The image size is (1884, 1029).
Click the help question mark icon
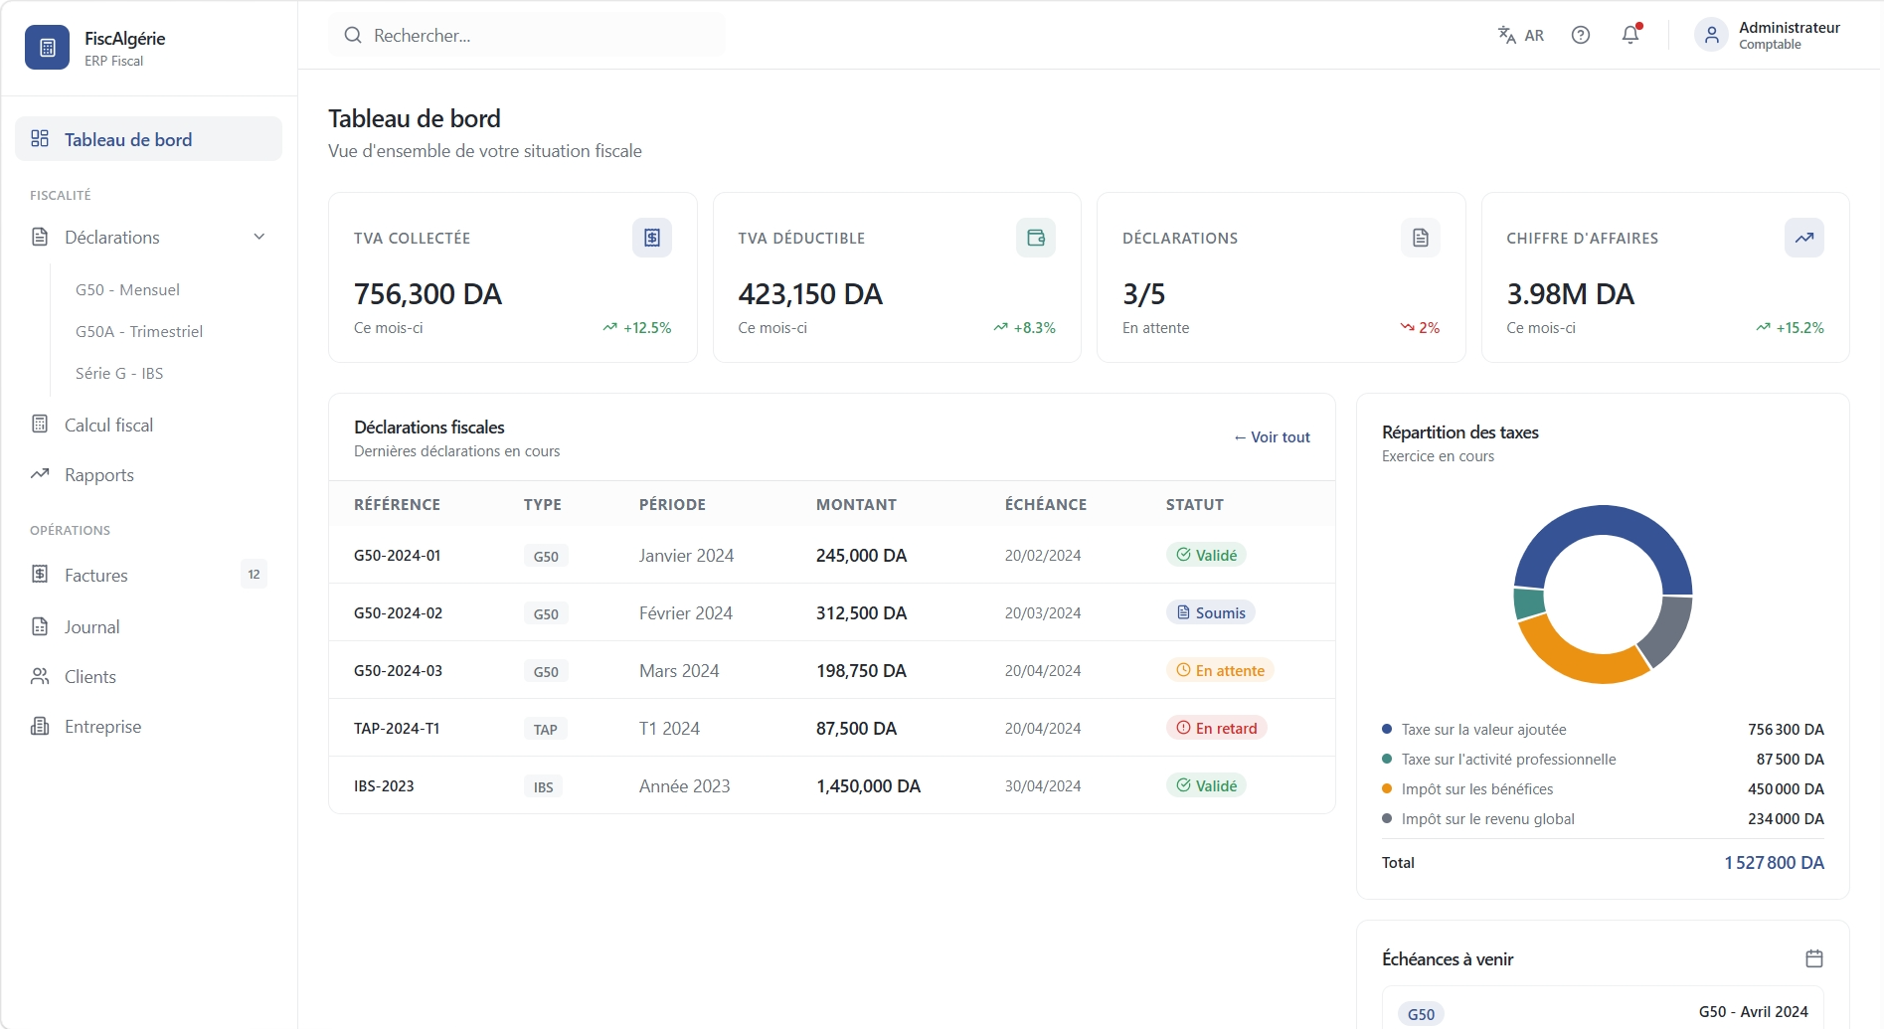click(x=1581, y=35)
